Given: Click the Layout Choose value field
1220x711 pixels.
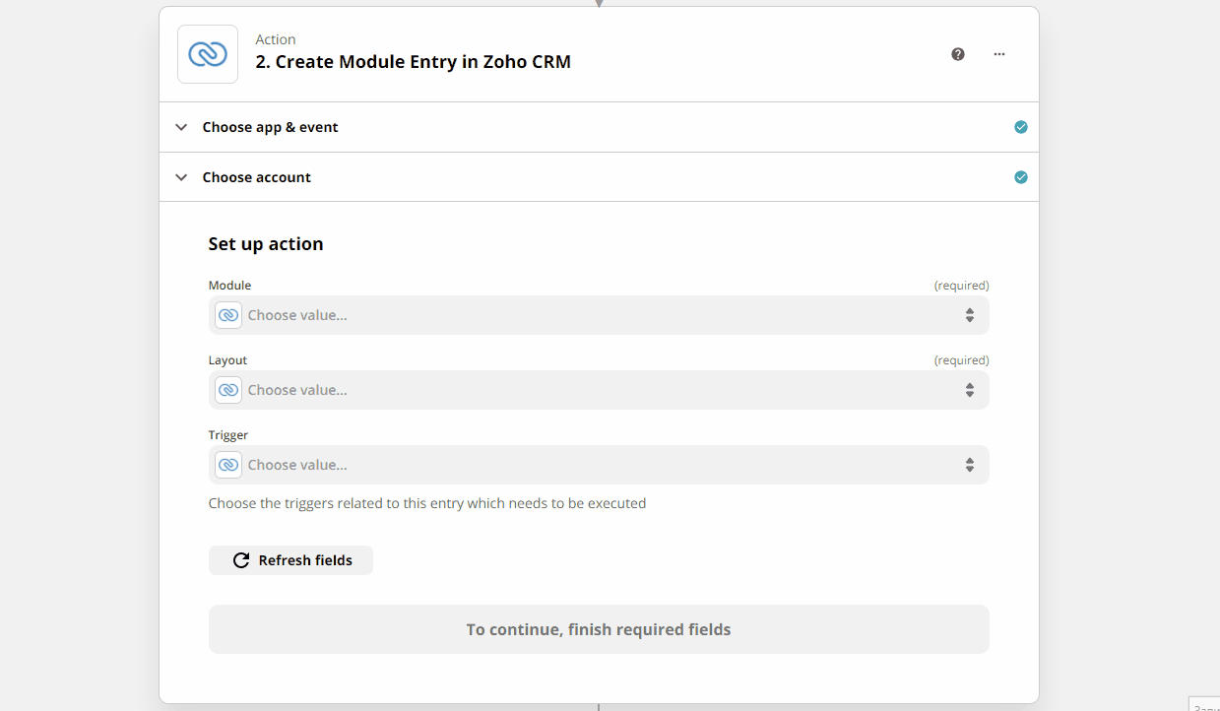Looking at the screenshot, I should (599, 390).
